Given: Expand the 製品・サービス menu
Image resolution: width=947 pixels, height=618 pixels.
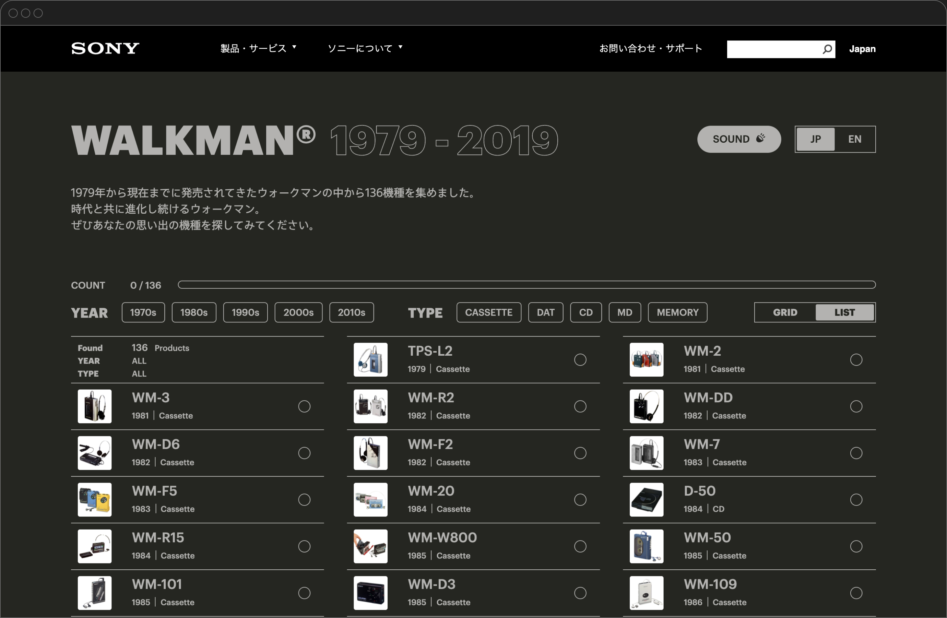Looking at the screenshot, I should 258,49.
